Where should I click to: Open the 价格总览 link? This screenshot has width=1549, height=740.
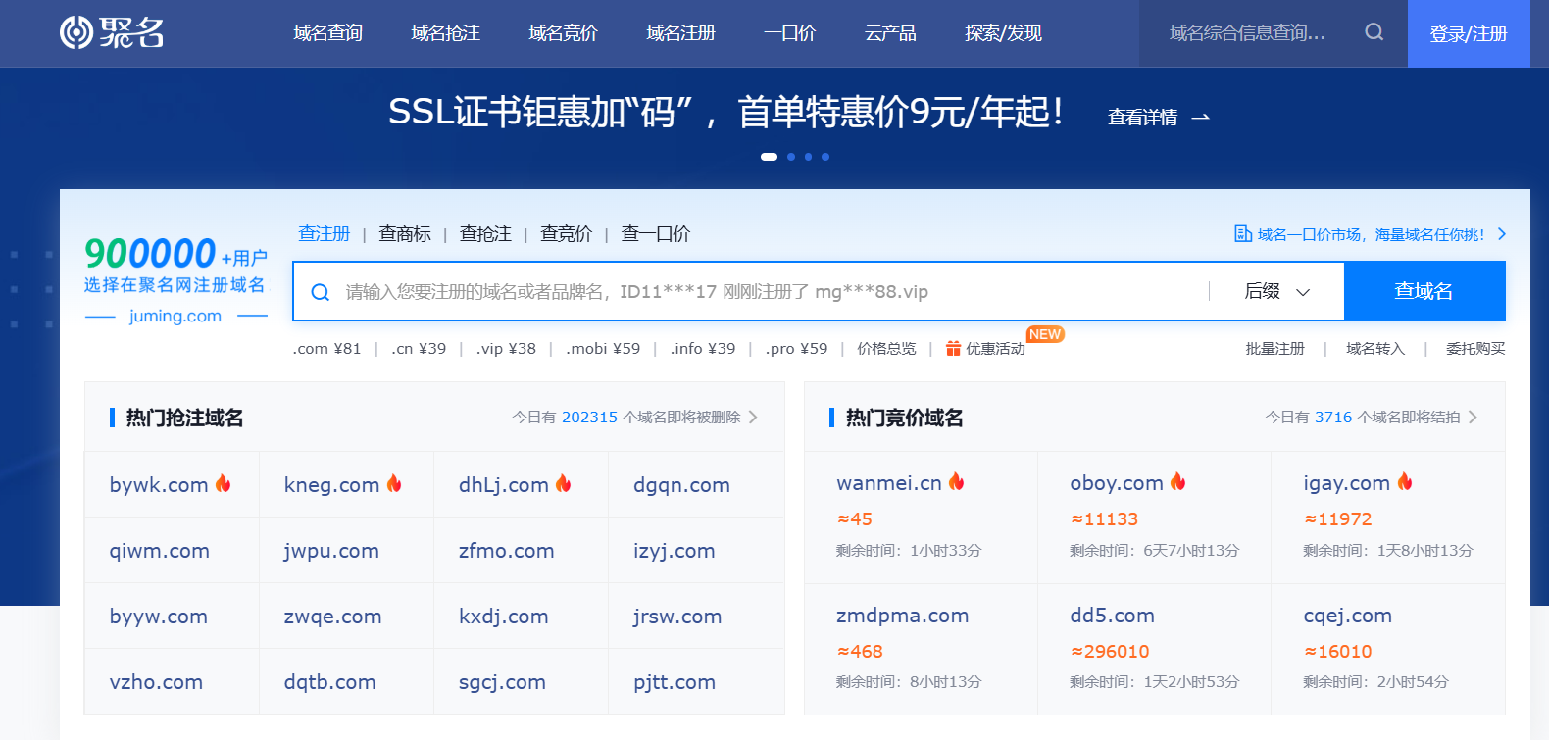click(886, 349)
